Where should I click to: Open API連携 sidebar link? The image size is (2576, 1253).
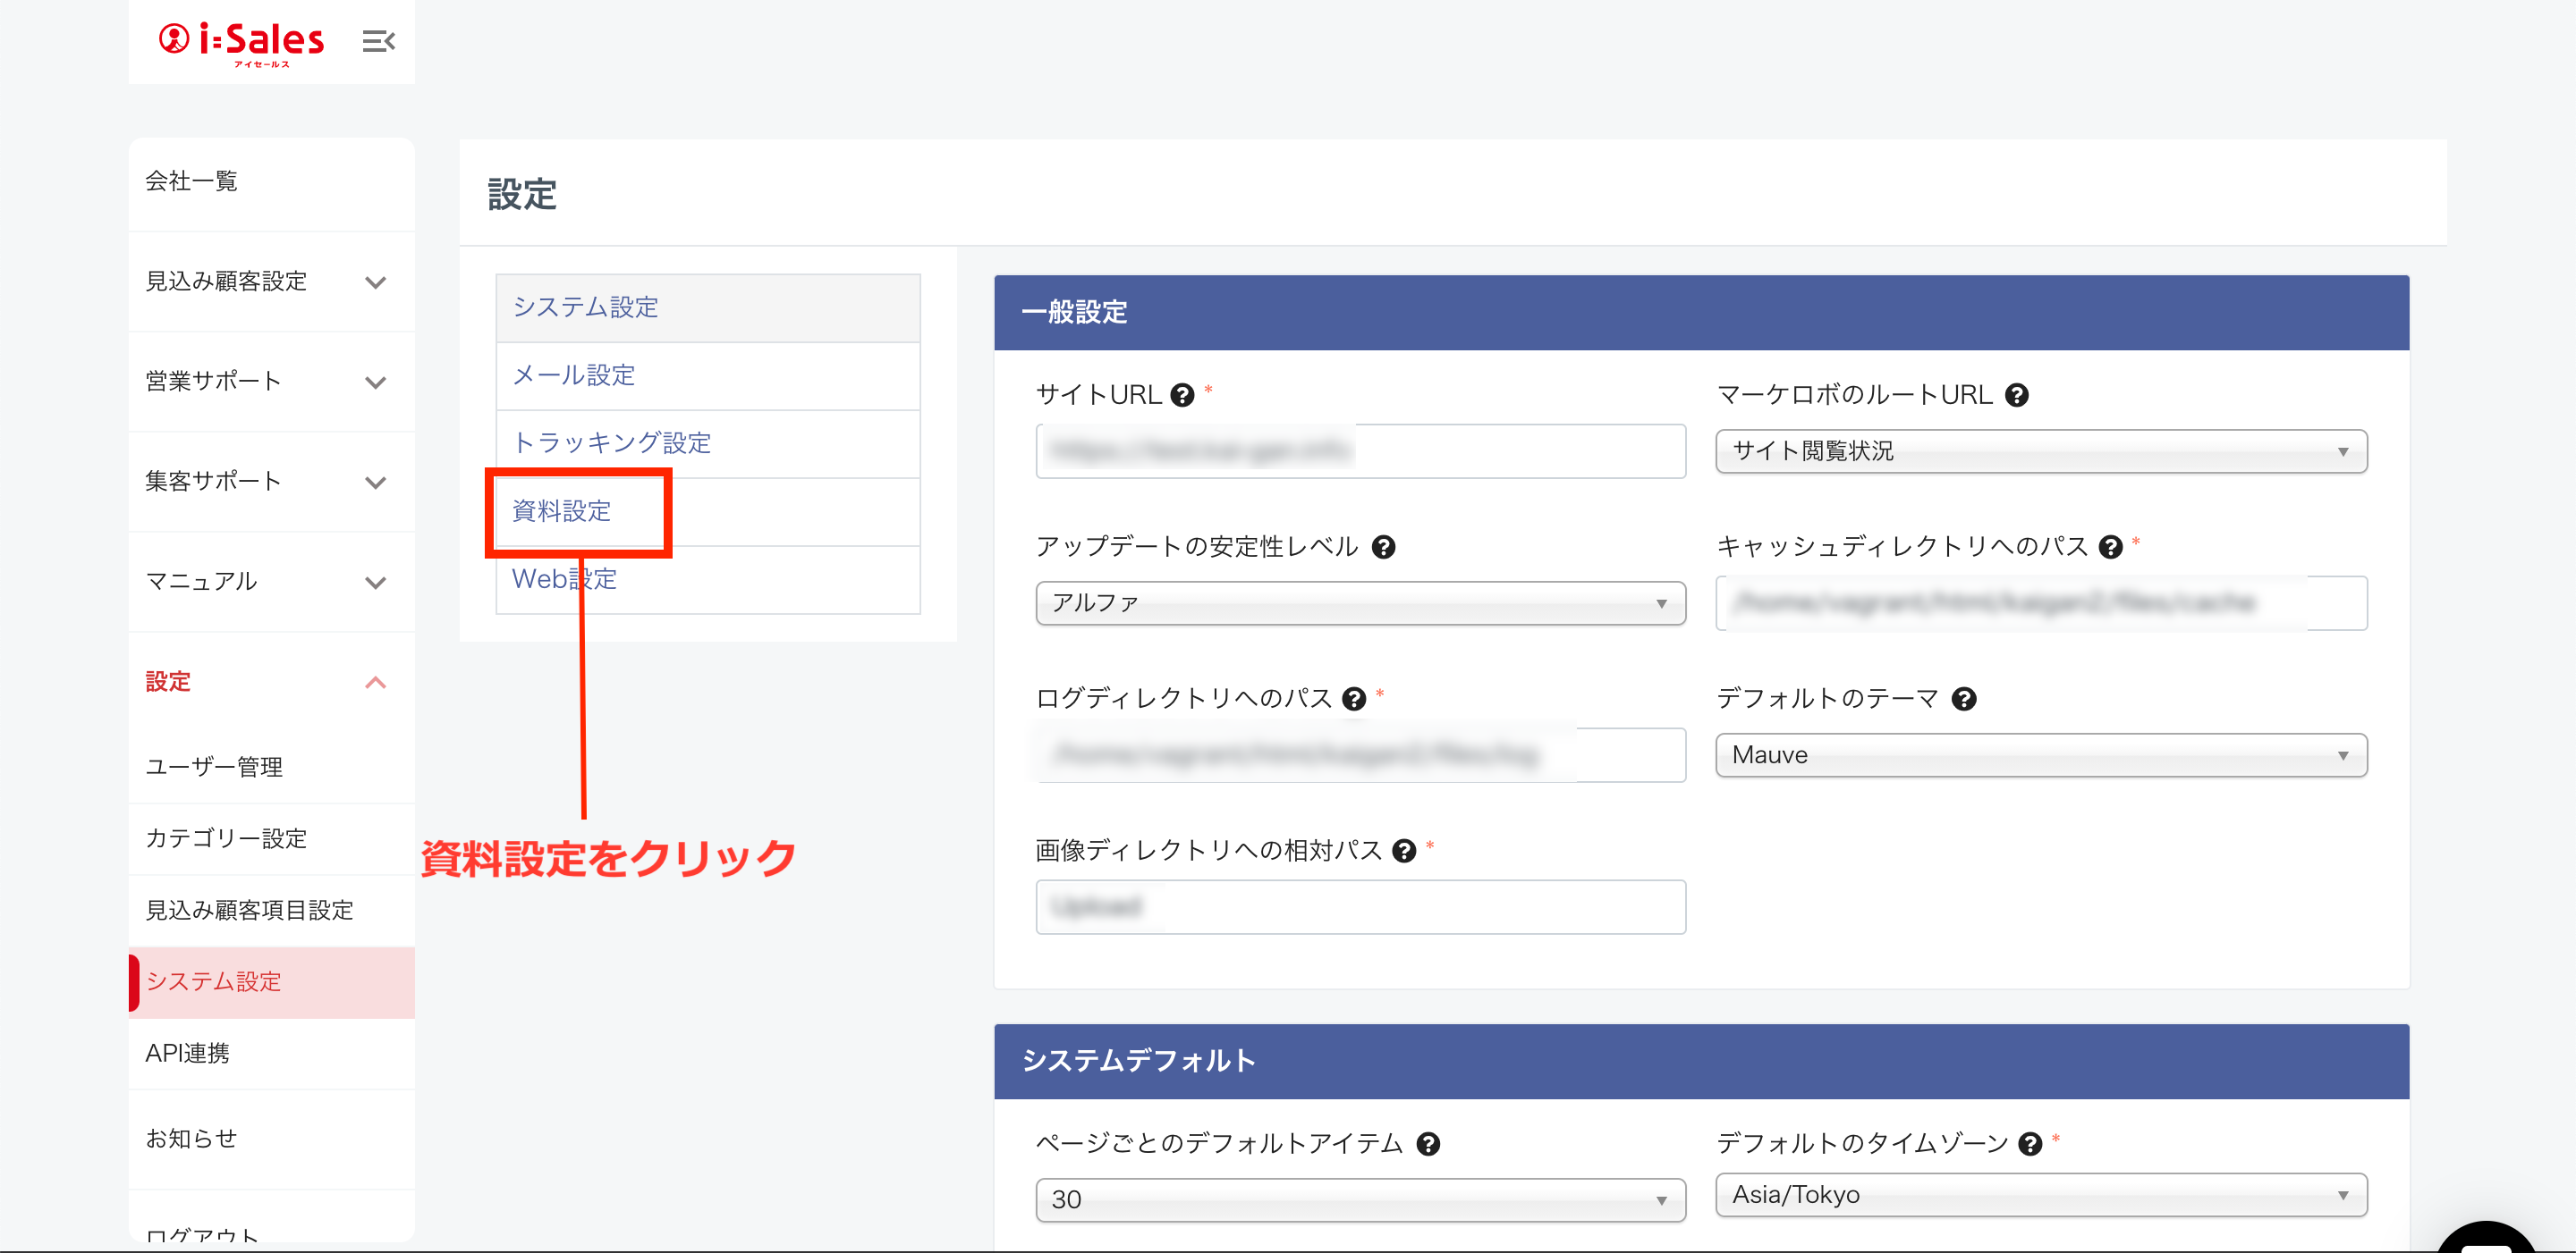188,1053
